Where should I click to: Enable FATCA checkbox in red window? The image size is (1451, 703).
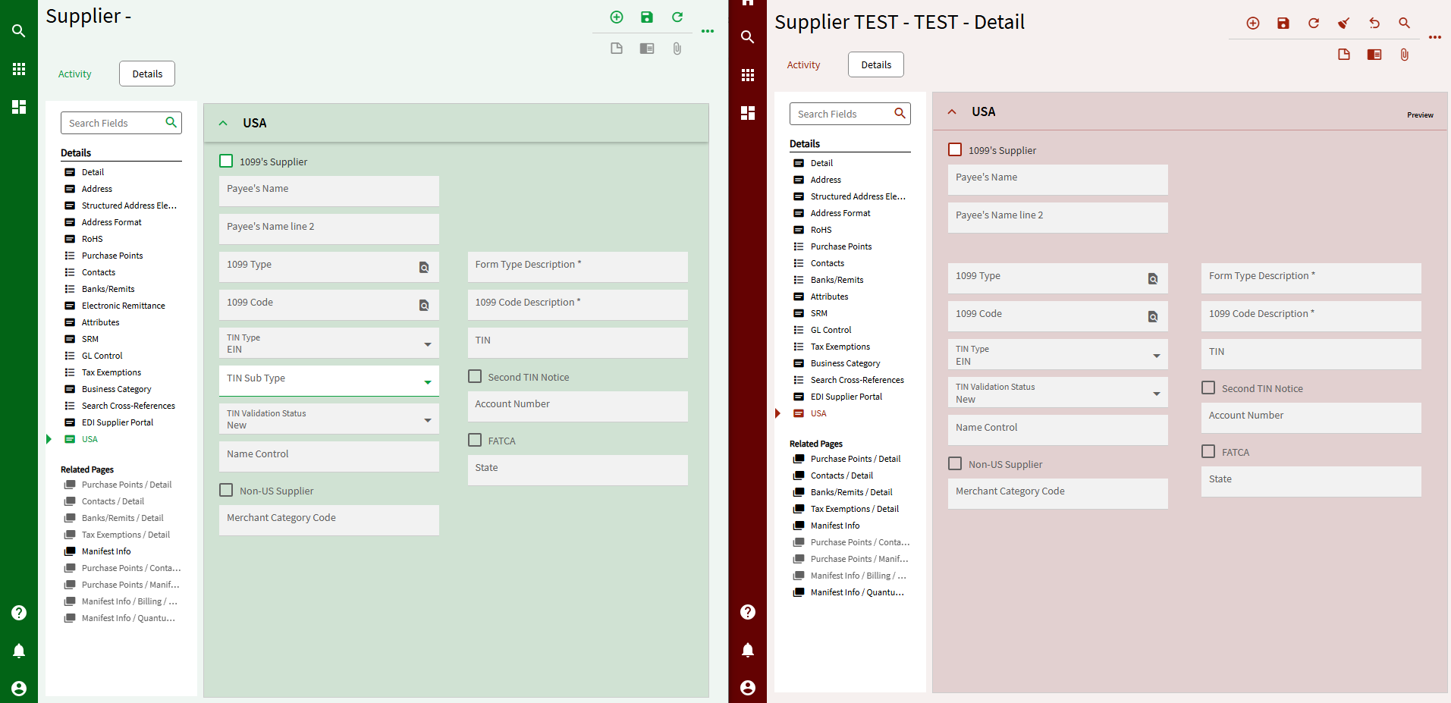pos(1208,451)
